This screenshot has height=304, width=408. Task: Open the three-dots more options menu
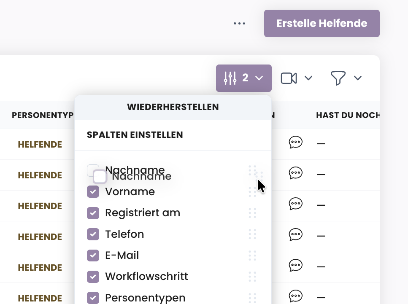pos(239,24)
